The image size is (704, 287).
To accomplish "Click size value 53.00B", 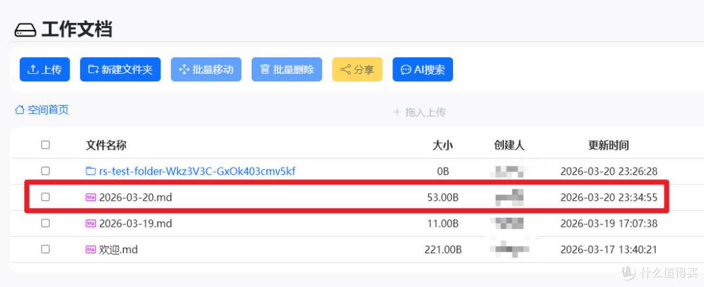I will (443, 197).
